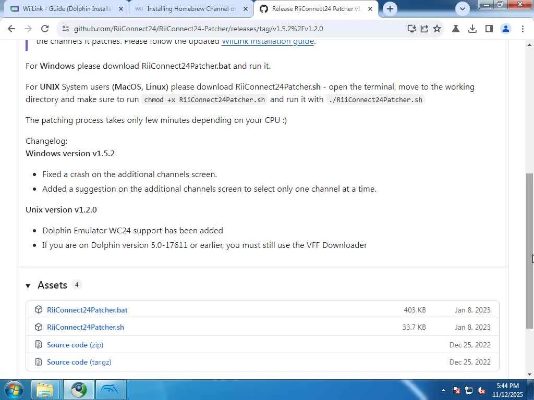Download Source code (zip)
This screenshot has height=400, width=534.
coord(75,345)
